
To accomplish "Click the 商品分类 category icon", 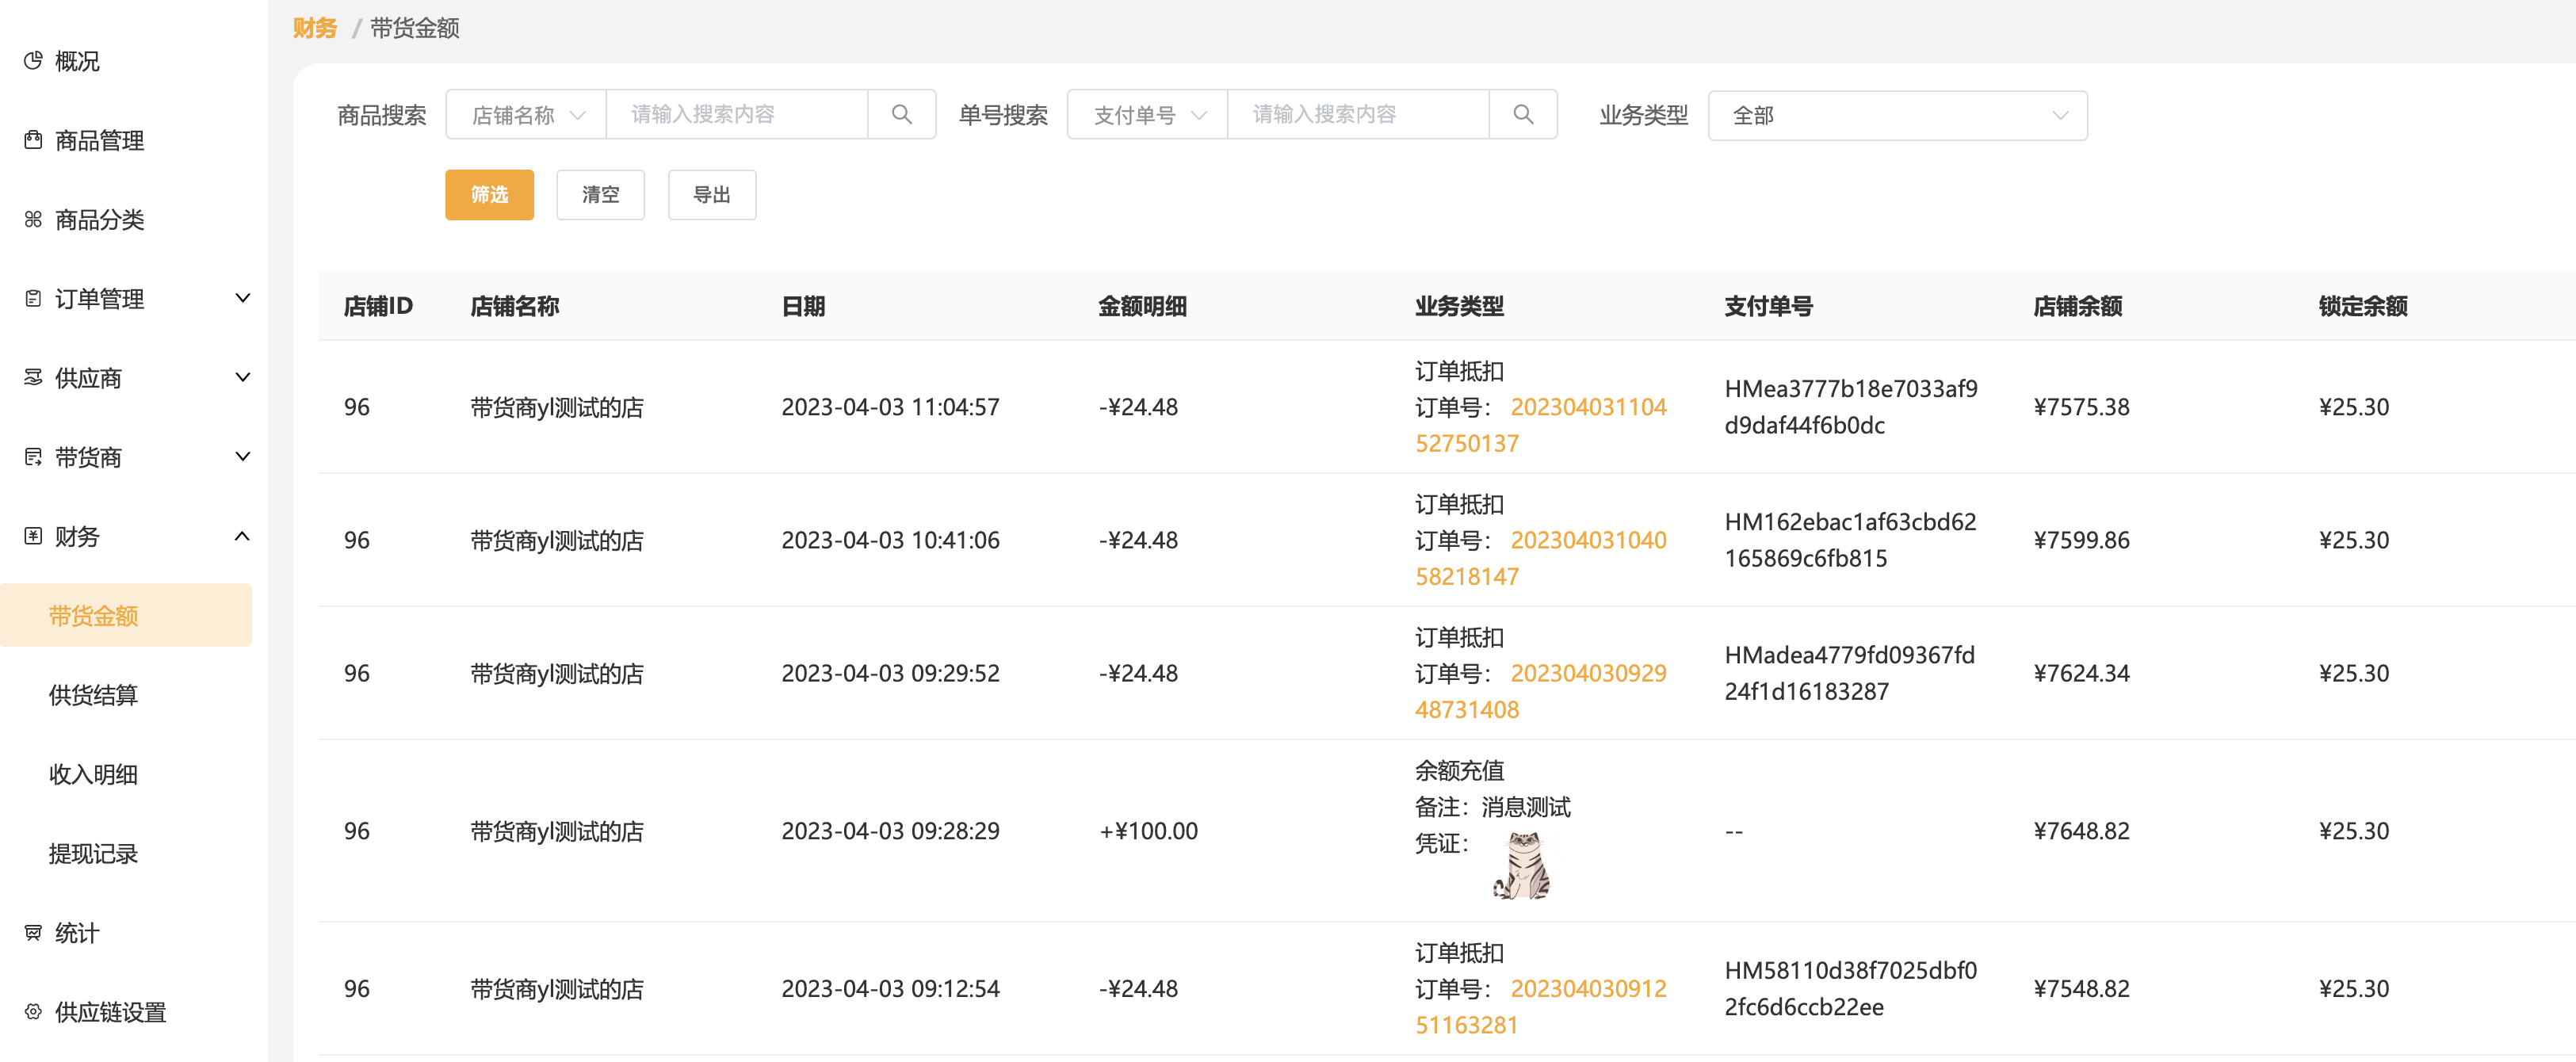I will click(33, 219).
